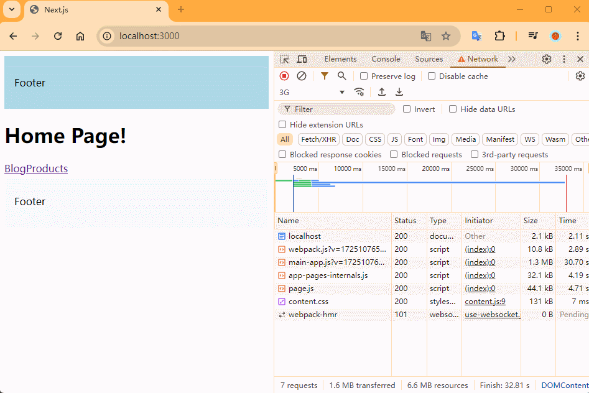Switch to the Console tab
Image resolution: width=589 pixels, height=393 pixels.
386,59
